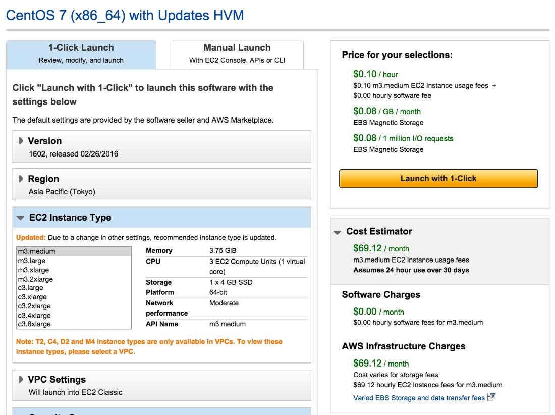Select the c3.8xlarge instance type
Image resolution: width=555 pixels, height=415 pixels.
pos(34,324)
